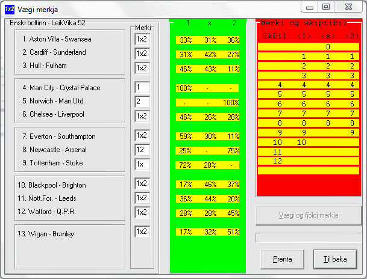
Task: Click match text '1. Aston Villa - Swansea'
Action: 57,39
